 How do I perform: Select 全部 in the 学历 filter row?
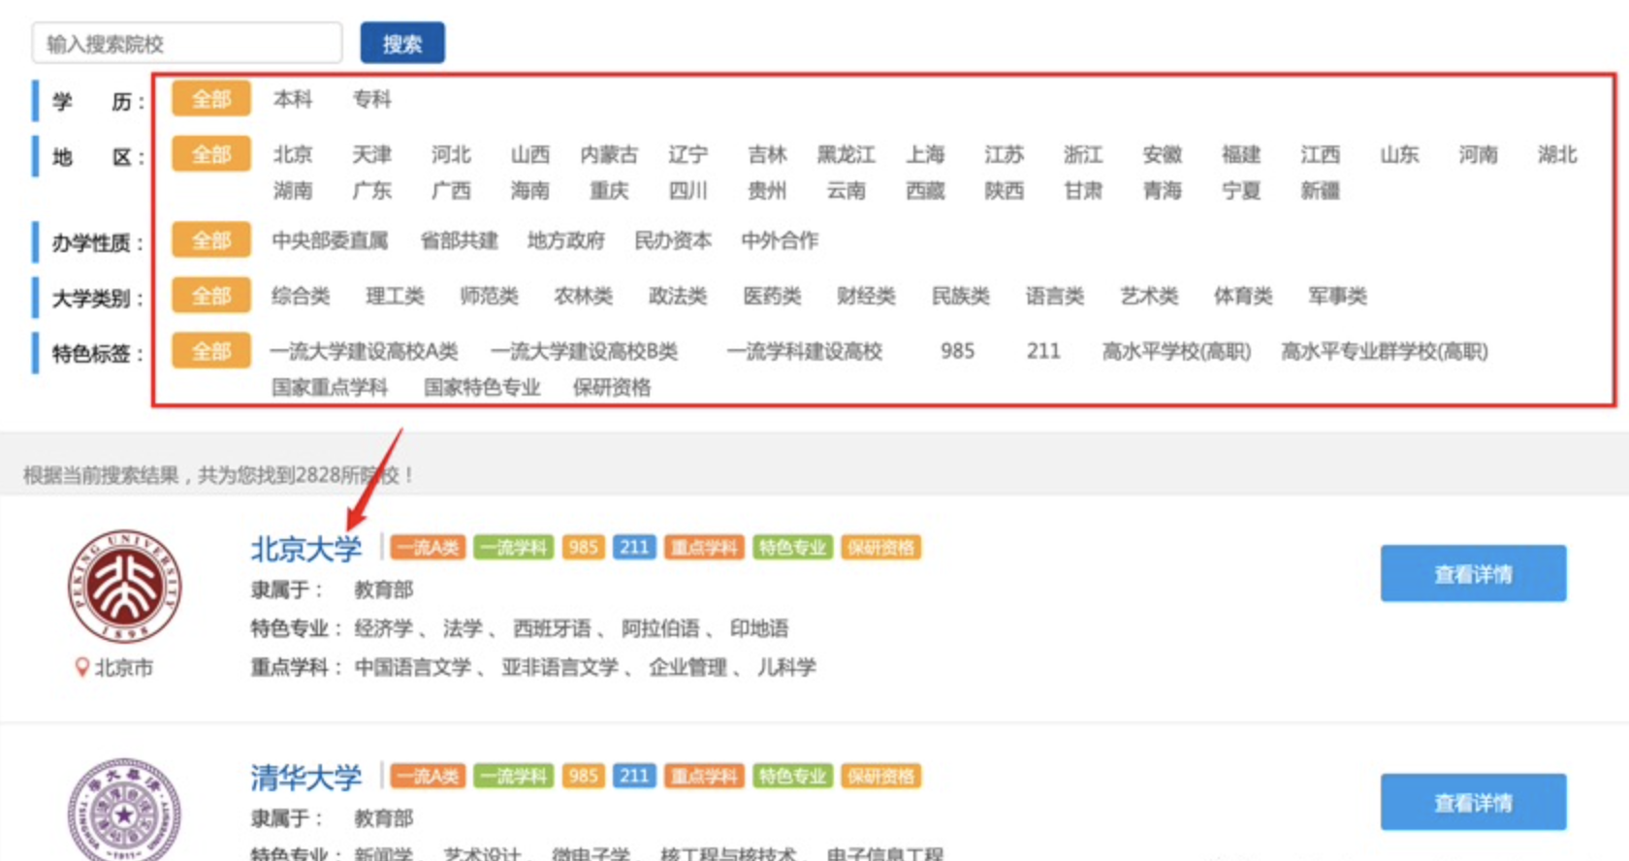211,99
